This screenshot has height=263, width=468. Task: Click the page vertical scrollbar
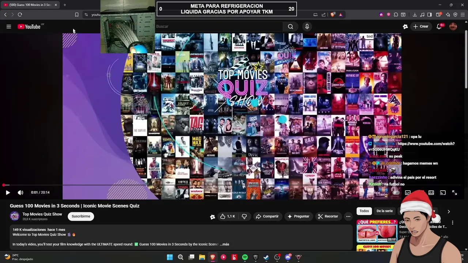pos(466,58)
